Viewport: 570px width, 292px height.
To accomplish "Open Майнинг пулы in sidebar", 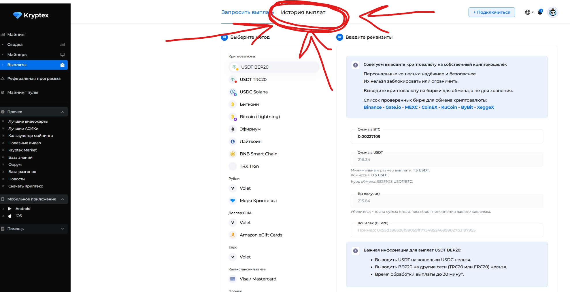I will (23, 92).
